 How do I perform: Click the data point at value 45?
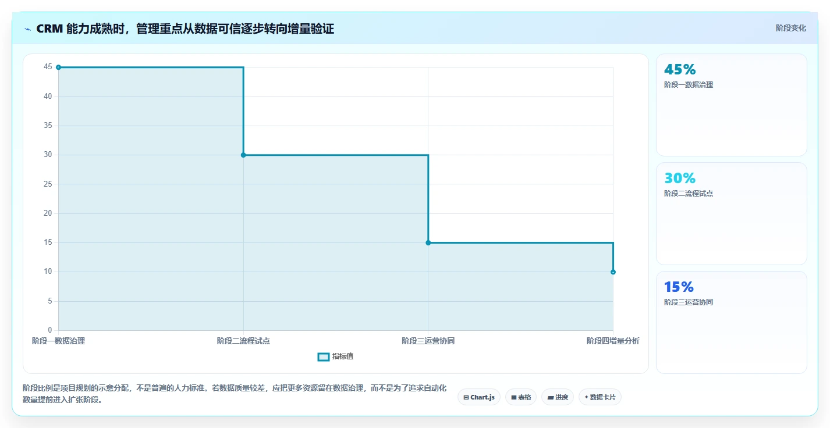[x=58, y=67]
